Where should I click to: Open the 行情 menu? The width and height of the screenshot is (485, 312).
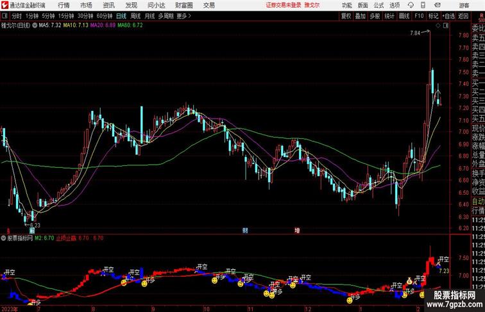(x=64, y=5)
